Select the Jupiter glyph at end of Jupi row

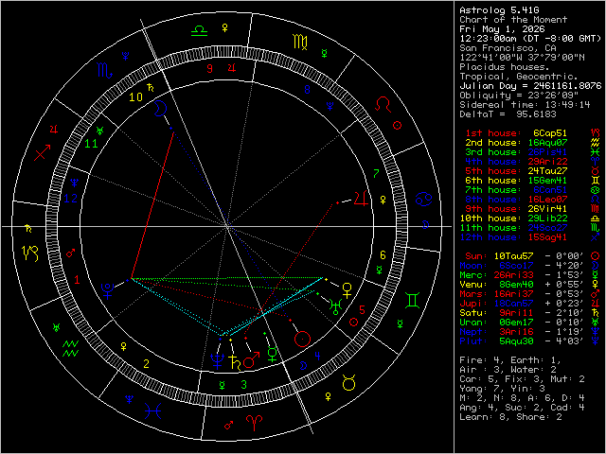[x=596, y=304]
